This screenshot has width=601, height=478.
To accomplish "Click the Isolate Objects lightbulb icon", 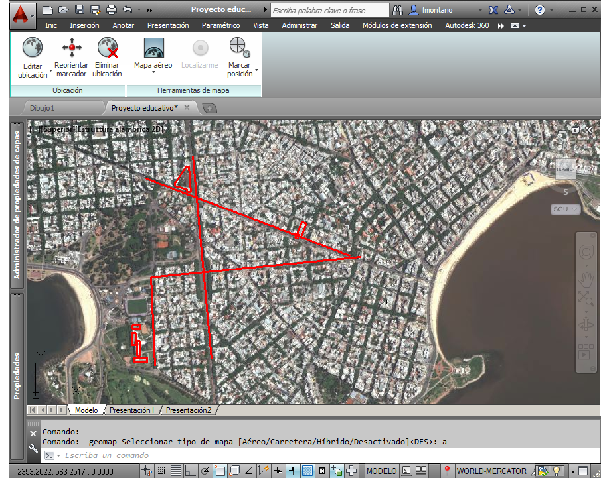I will (x=557, y=471).
